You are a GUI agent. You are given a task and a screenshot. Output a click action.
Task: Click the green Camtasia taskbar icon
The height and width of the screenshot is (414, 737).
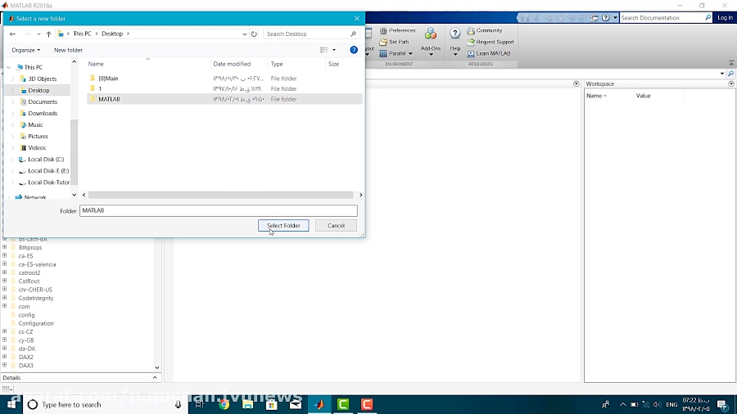343,405
